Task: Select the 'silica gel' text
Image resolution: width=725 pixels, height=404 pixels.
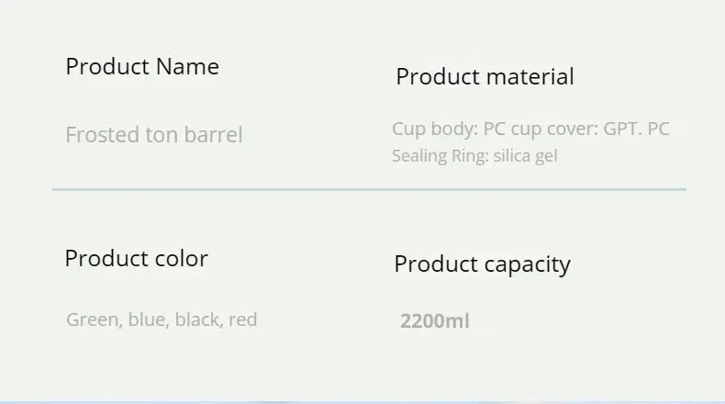Action: click(x=525, y=156)
